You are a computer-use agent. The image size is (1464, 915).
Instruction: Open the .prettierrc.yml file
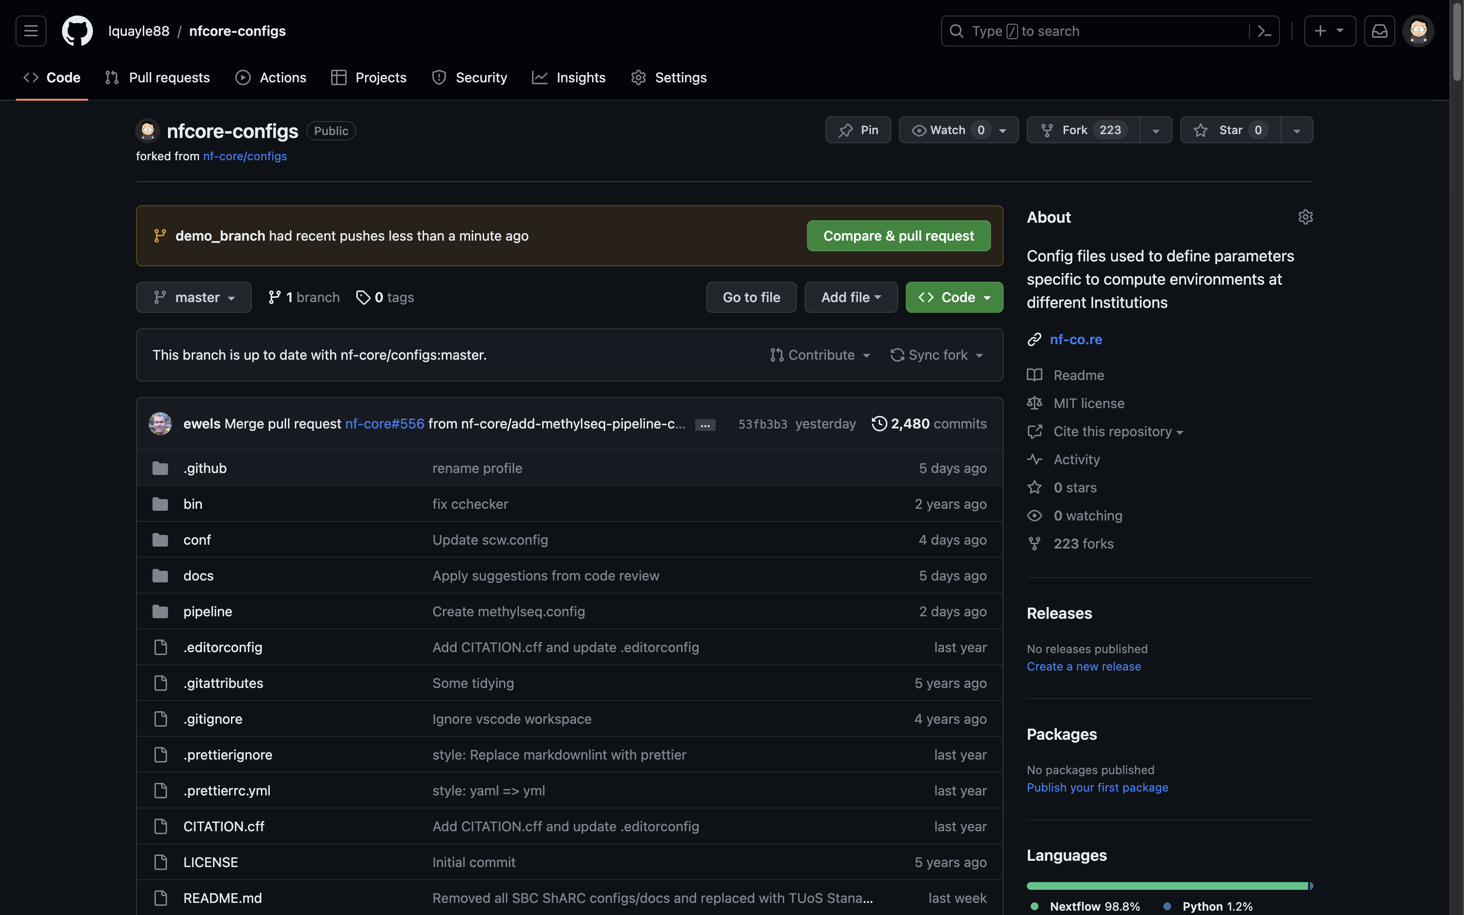(227, 790)
